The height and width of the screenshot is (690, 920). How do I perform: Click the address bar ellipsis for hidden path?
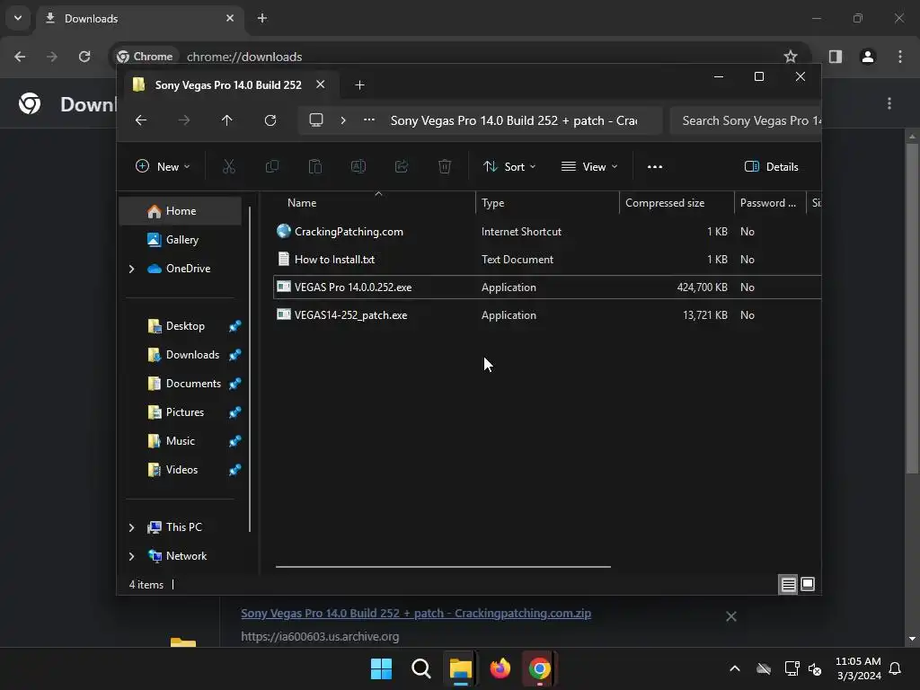click(369, 120)
